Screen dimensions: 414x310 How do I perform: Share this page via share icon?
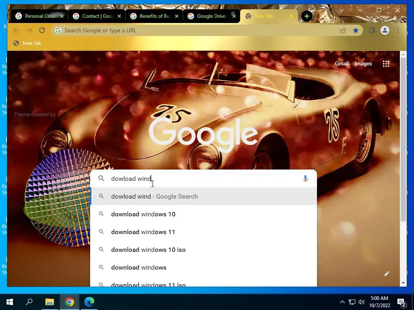click(343, 31)
